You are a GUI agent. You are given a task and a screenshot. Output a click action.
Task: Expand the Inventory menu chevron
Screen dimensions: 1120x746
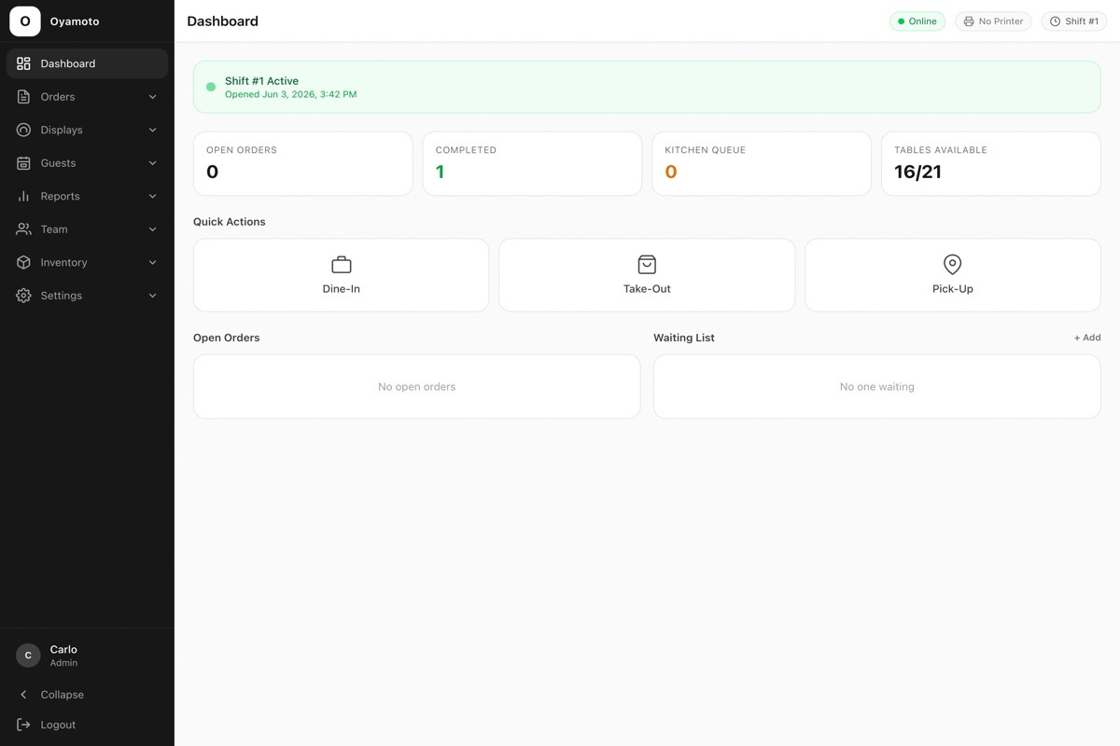[x=153, y=263]
